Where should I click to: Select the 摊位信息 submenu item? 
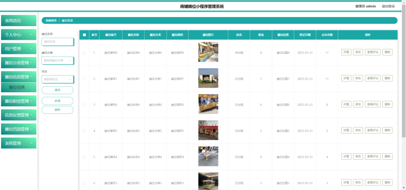pyautogui.click(x=19, y=87)
